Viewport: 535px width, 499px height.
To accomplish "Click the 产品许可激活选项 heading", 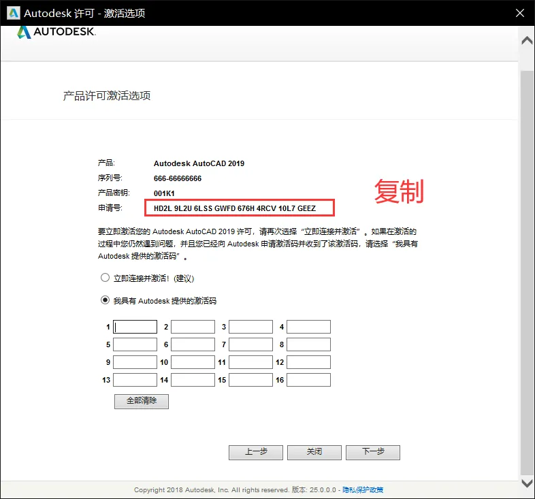I will pyautogui.click(x=107, y=95).
